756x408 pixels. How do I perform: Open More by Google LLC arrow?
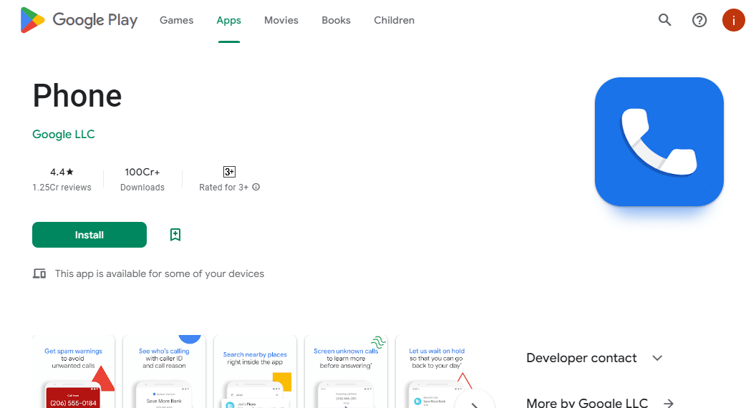668,403
